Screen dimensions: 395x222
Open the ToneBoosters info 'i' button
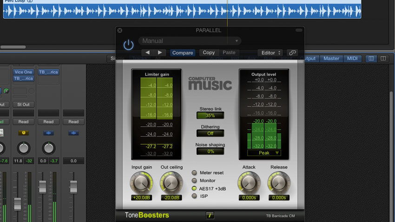pyautogui.click(x=210, y=215)
